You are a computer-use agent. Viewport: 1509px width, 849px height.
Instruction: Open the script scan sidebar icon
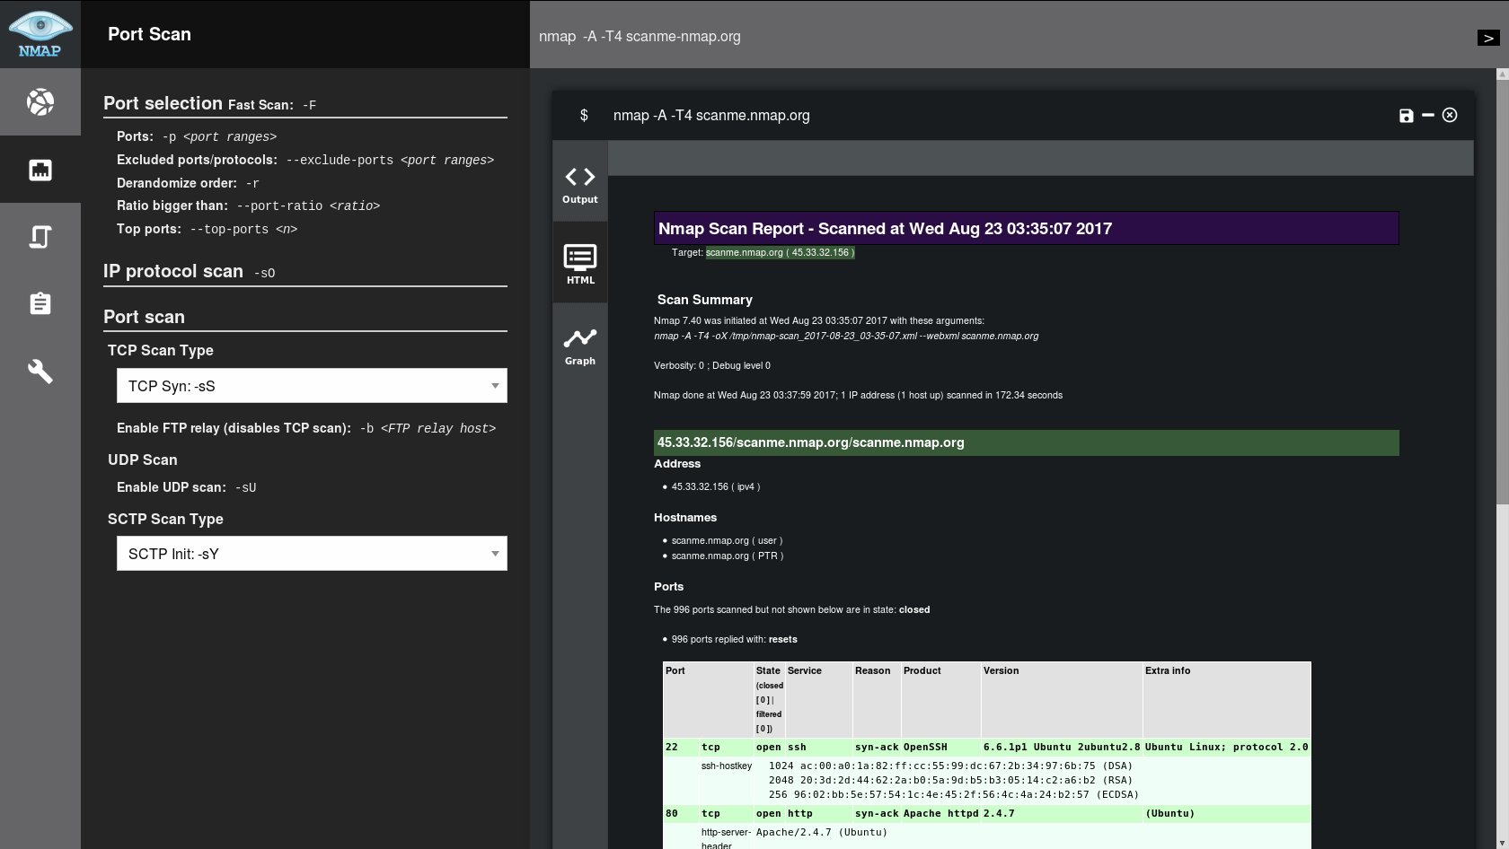(40, 237)
